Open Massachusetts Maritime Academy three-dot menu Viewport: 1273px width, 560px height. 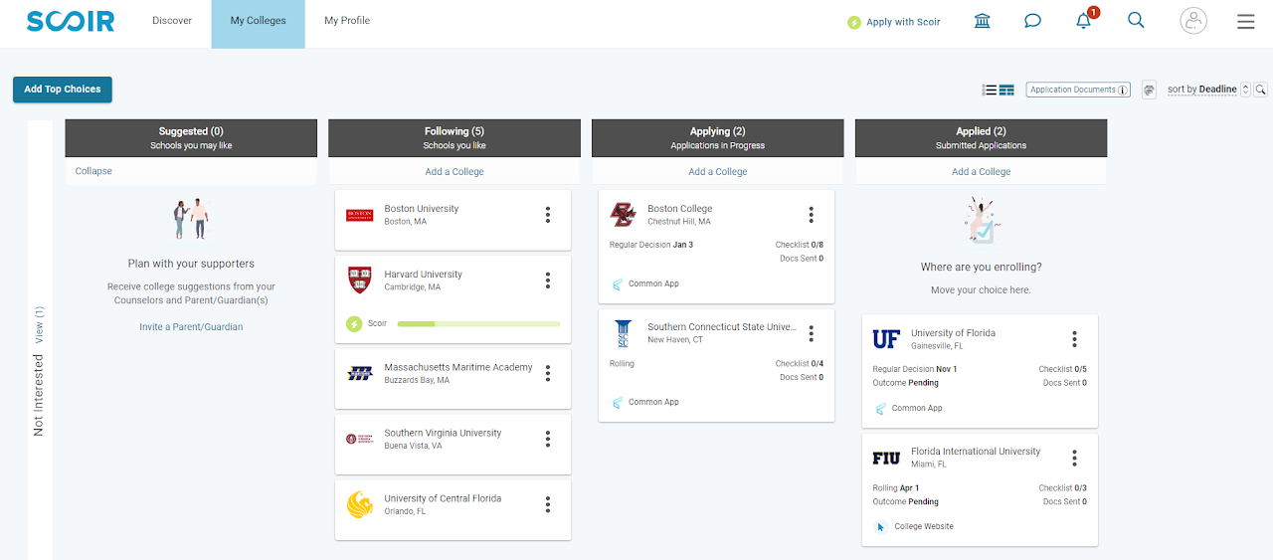pos(548,373)
